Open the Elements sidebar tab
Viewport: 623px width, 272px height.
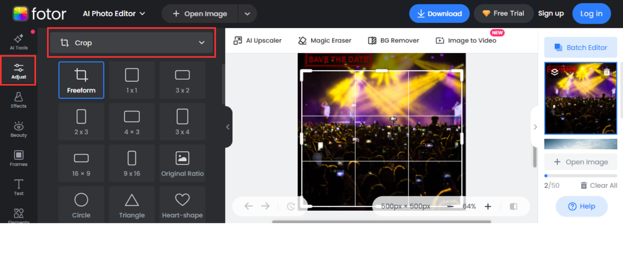tap(18, 216)
